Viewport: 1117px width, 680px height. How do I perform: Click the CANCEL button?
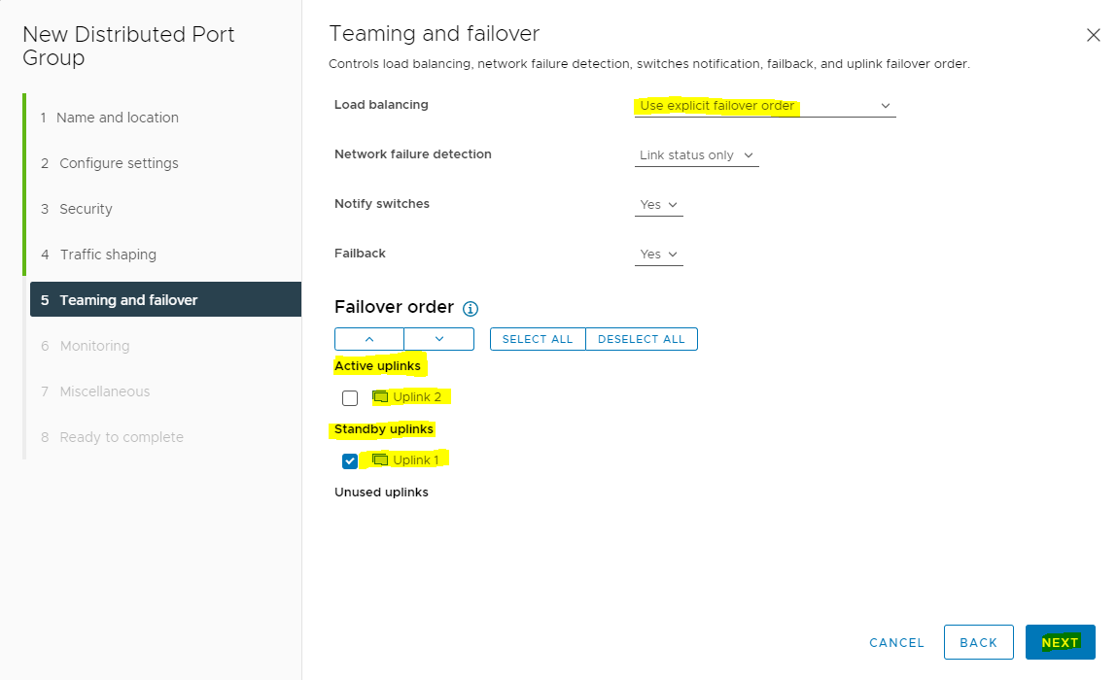click(897, 642)
